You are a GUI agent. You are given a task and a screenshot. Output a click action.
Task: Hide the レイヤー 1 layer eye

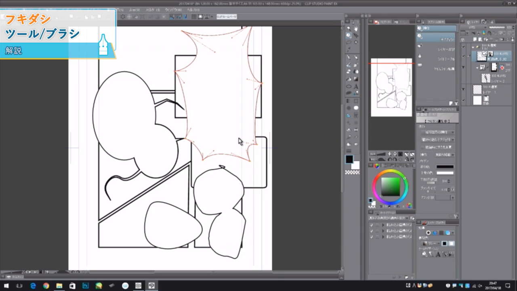[x=464, y=89]
